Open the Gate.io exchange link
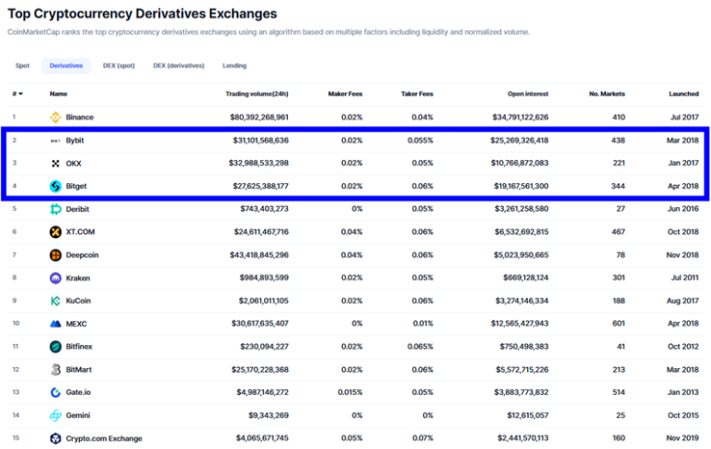Image resolution: width=711 pixels, height=449 pixels. click(78, 393)
